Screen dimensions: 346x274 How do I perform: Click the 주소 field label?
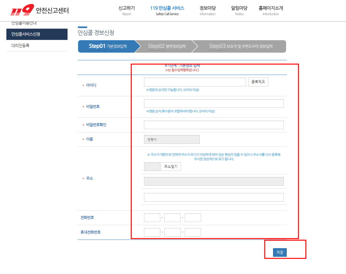90,178
